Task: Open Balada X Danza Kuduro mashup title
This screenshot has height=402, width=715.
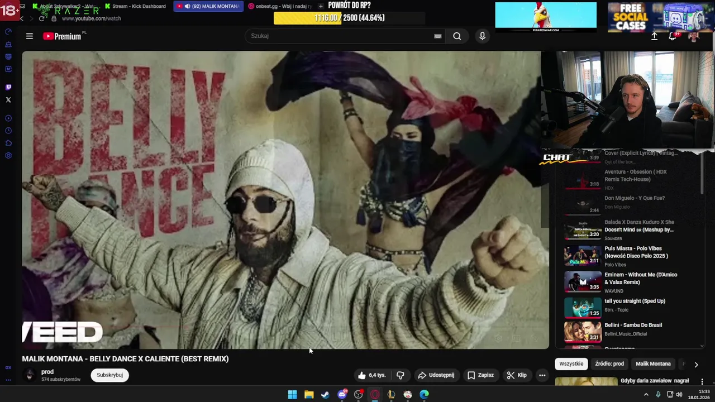Action: tap(640, 226)
